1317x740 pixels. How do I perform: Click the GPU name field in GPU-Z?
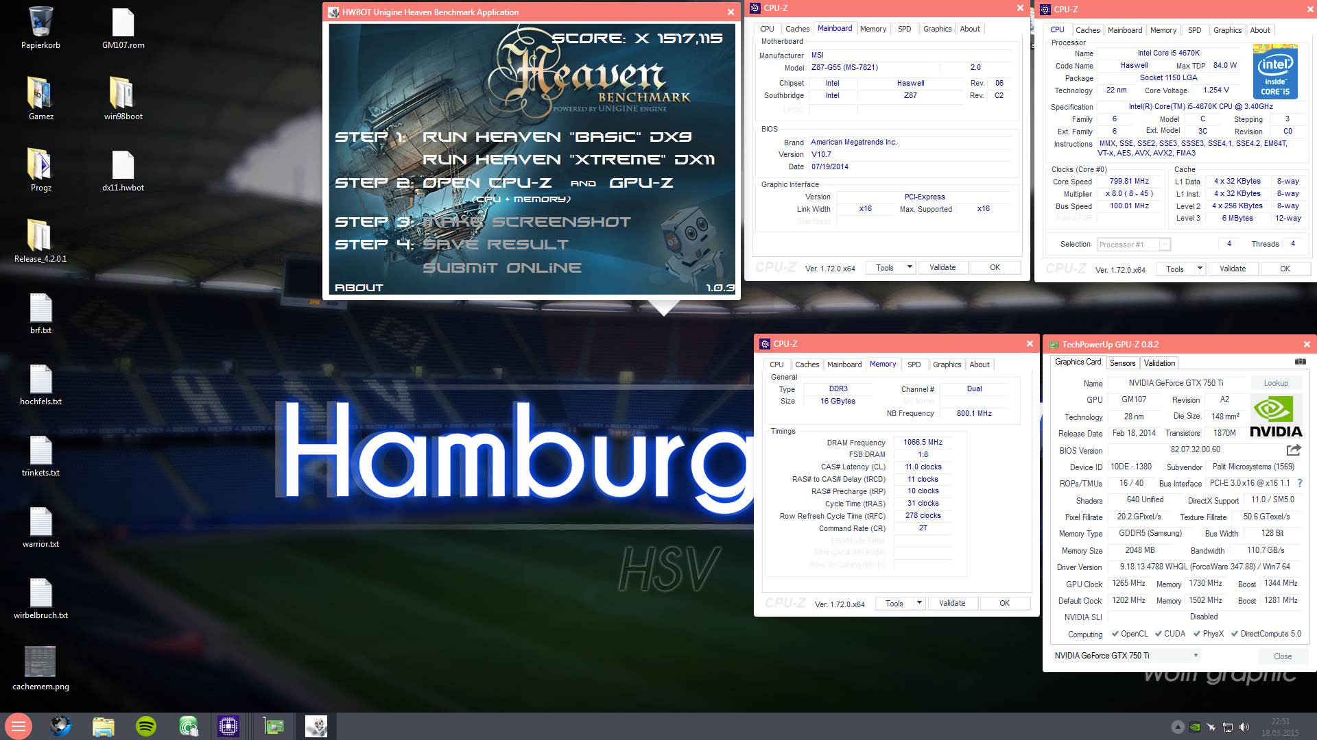(x=1176, y=383)
